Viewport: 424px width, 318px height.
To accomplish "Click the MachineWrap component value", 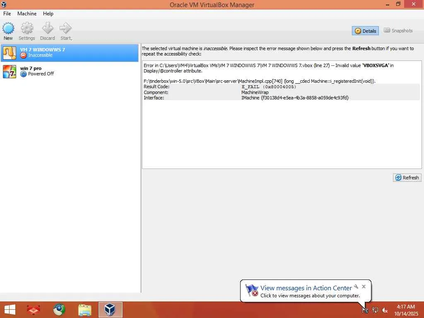I will click(255, 92).
